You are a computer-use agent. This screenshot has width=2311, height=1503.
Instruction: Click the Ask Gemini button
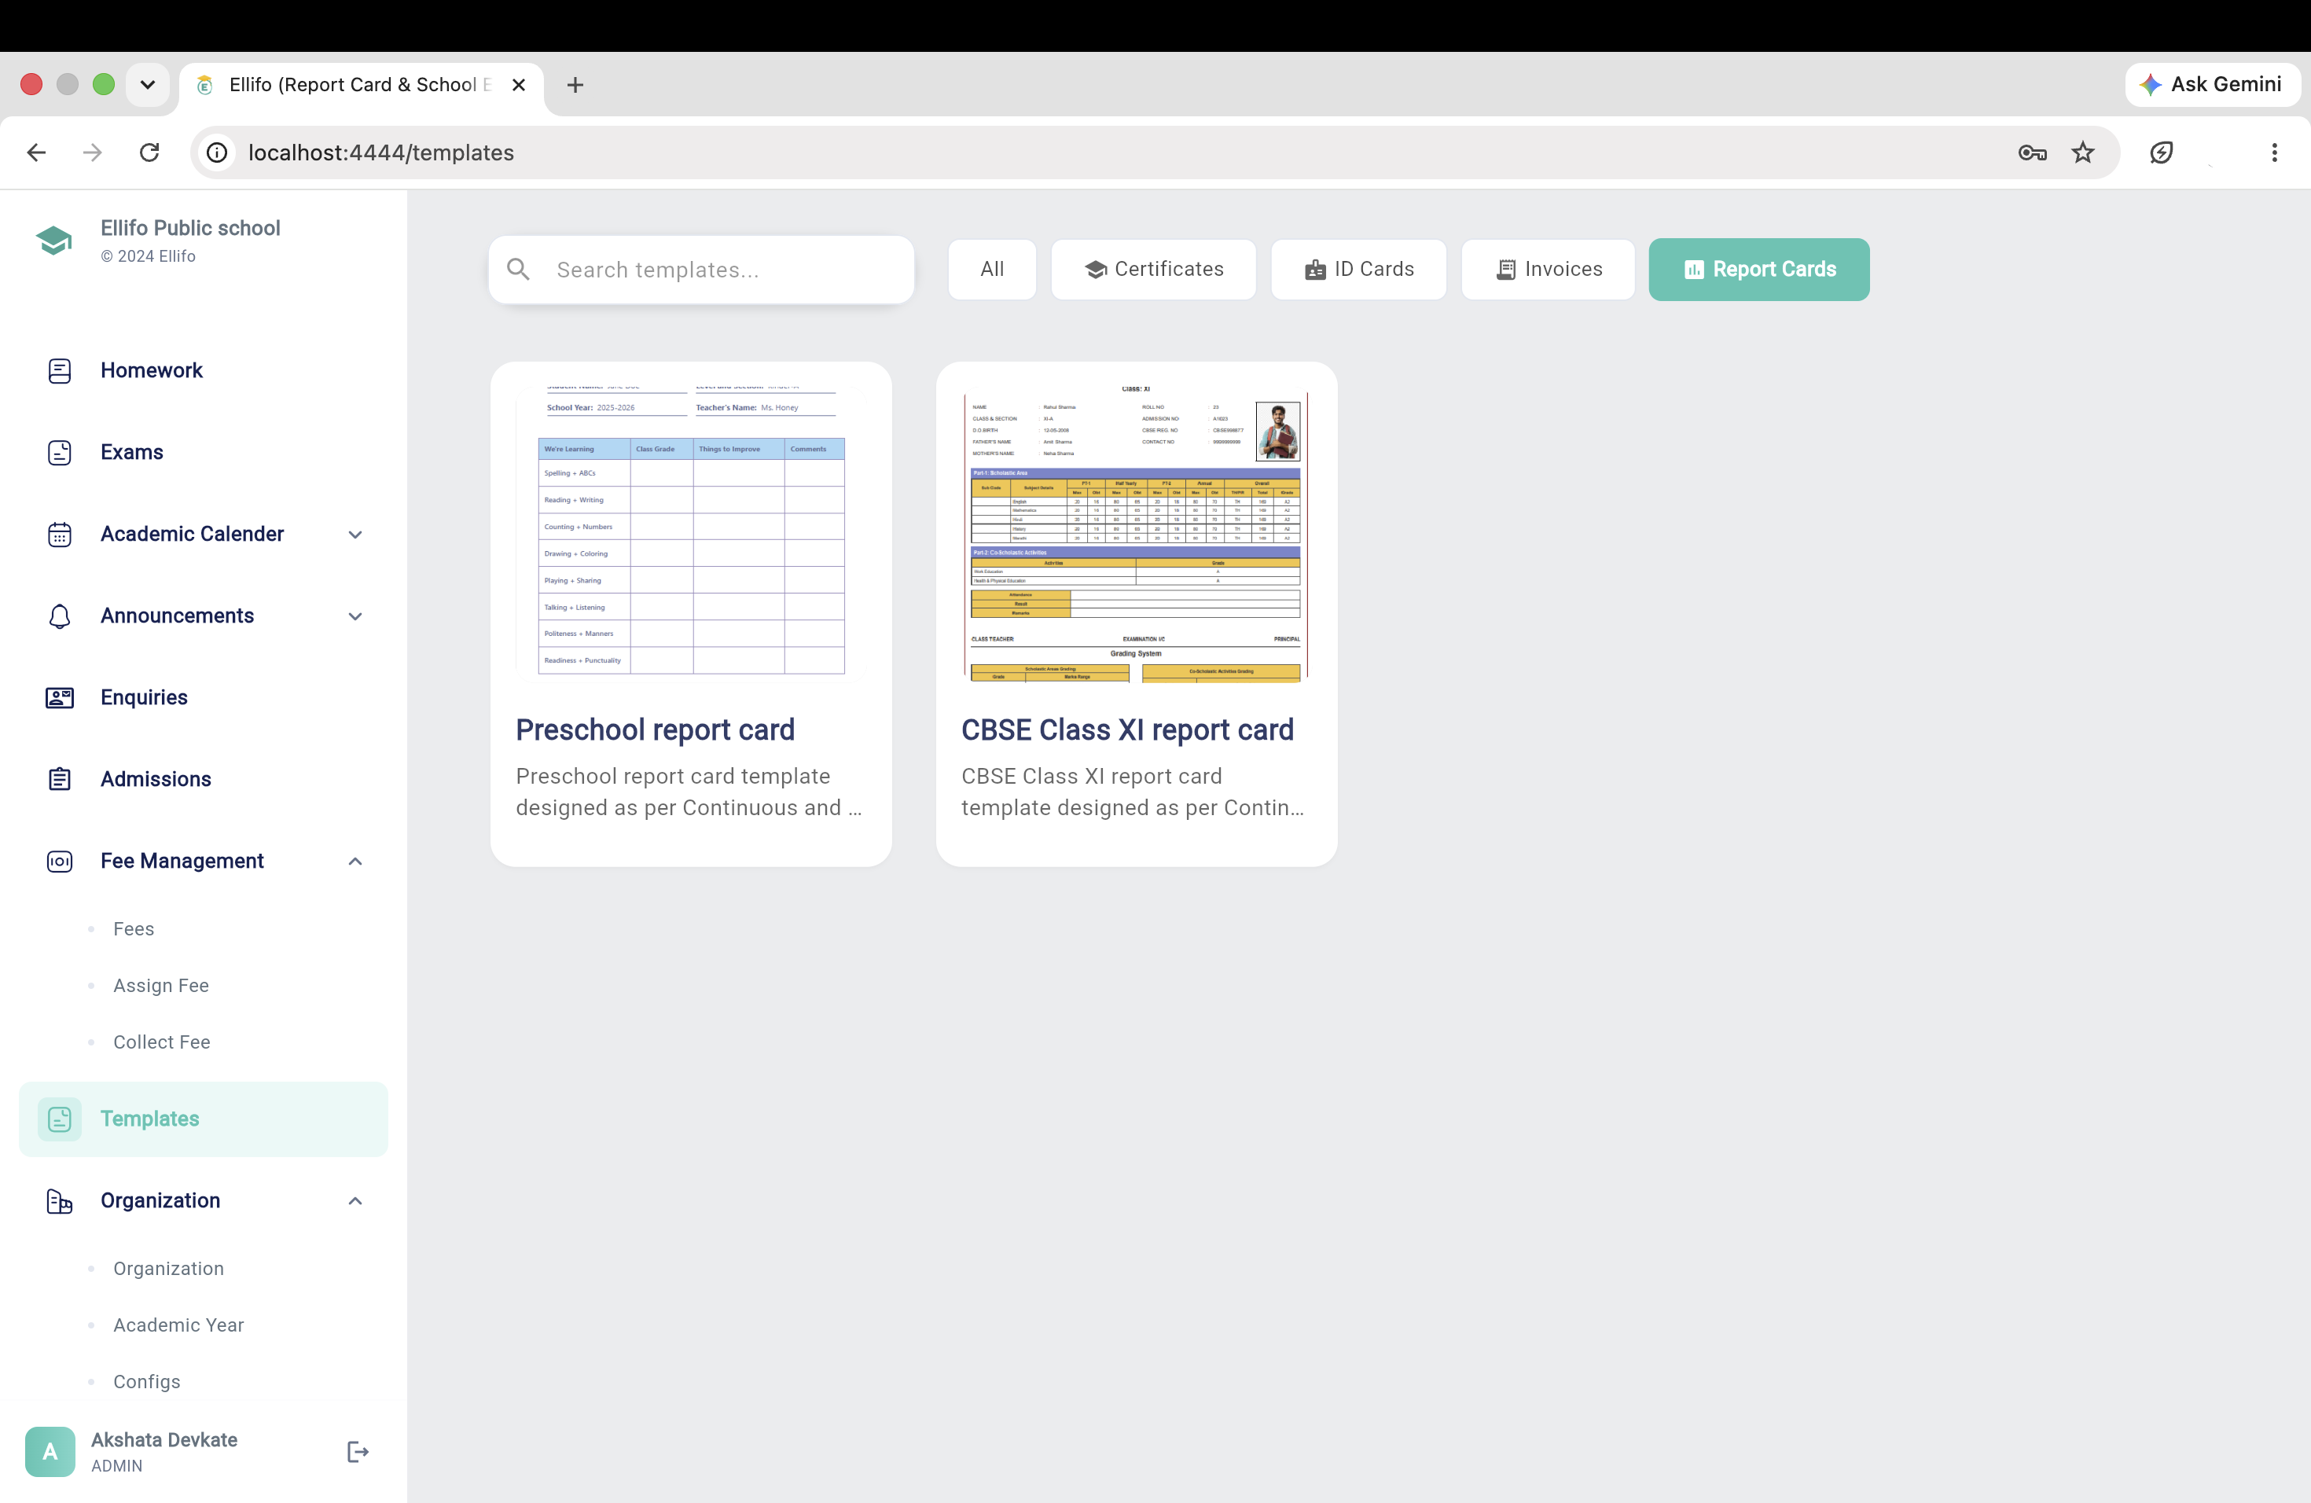[2211, 84]
